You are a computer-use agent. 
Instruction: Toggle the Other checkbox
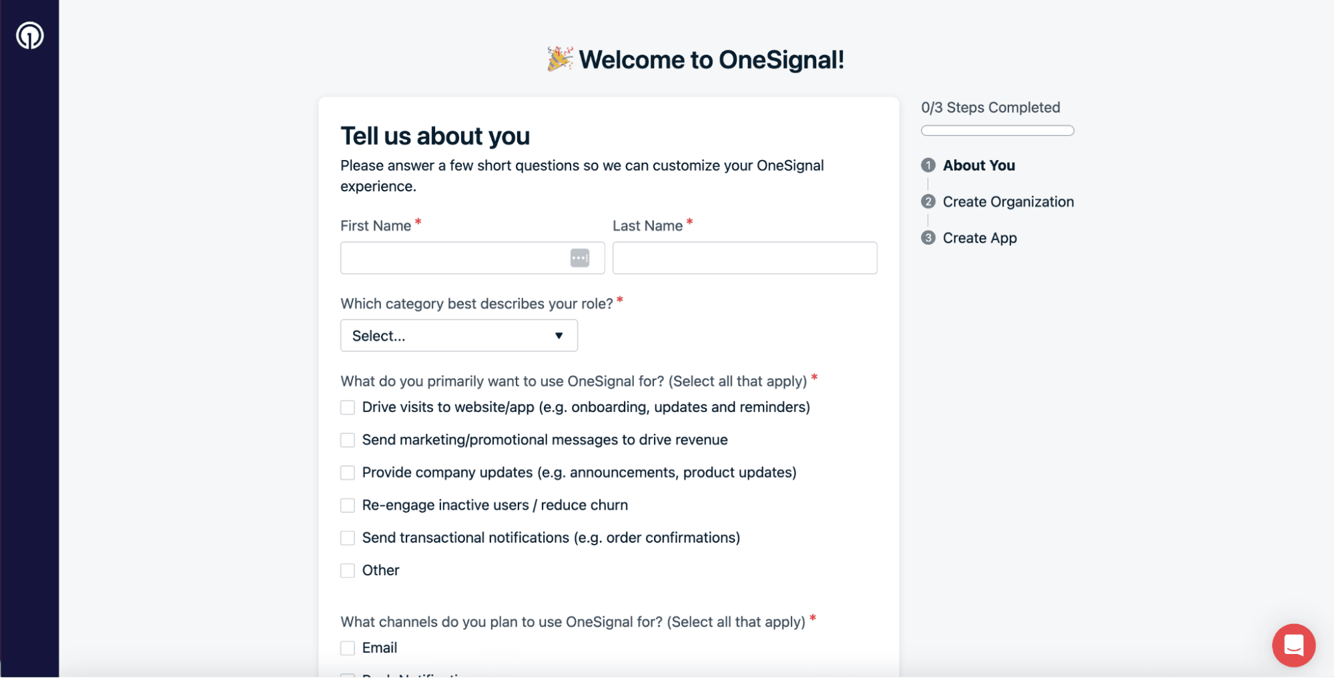pos(348,571)
